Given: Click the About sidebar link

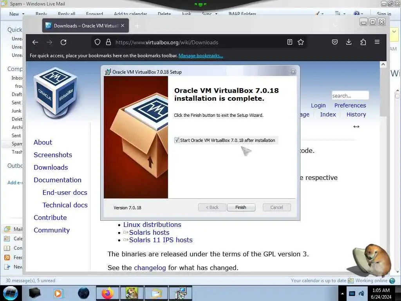Looking at the screenshot, I should click(43, 142).
